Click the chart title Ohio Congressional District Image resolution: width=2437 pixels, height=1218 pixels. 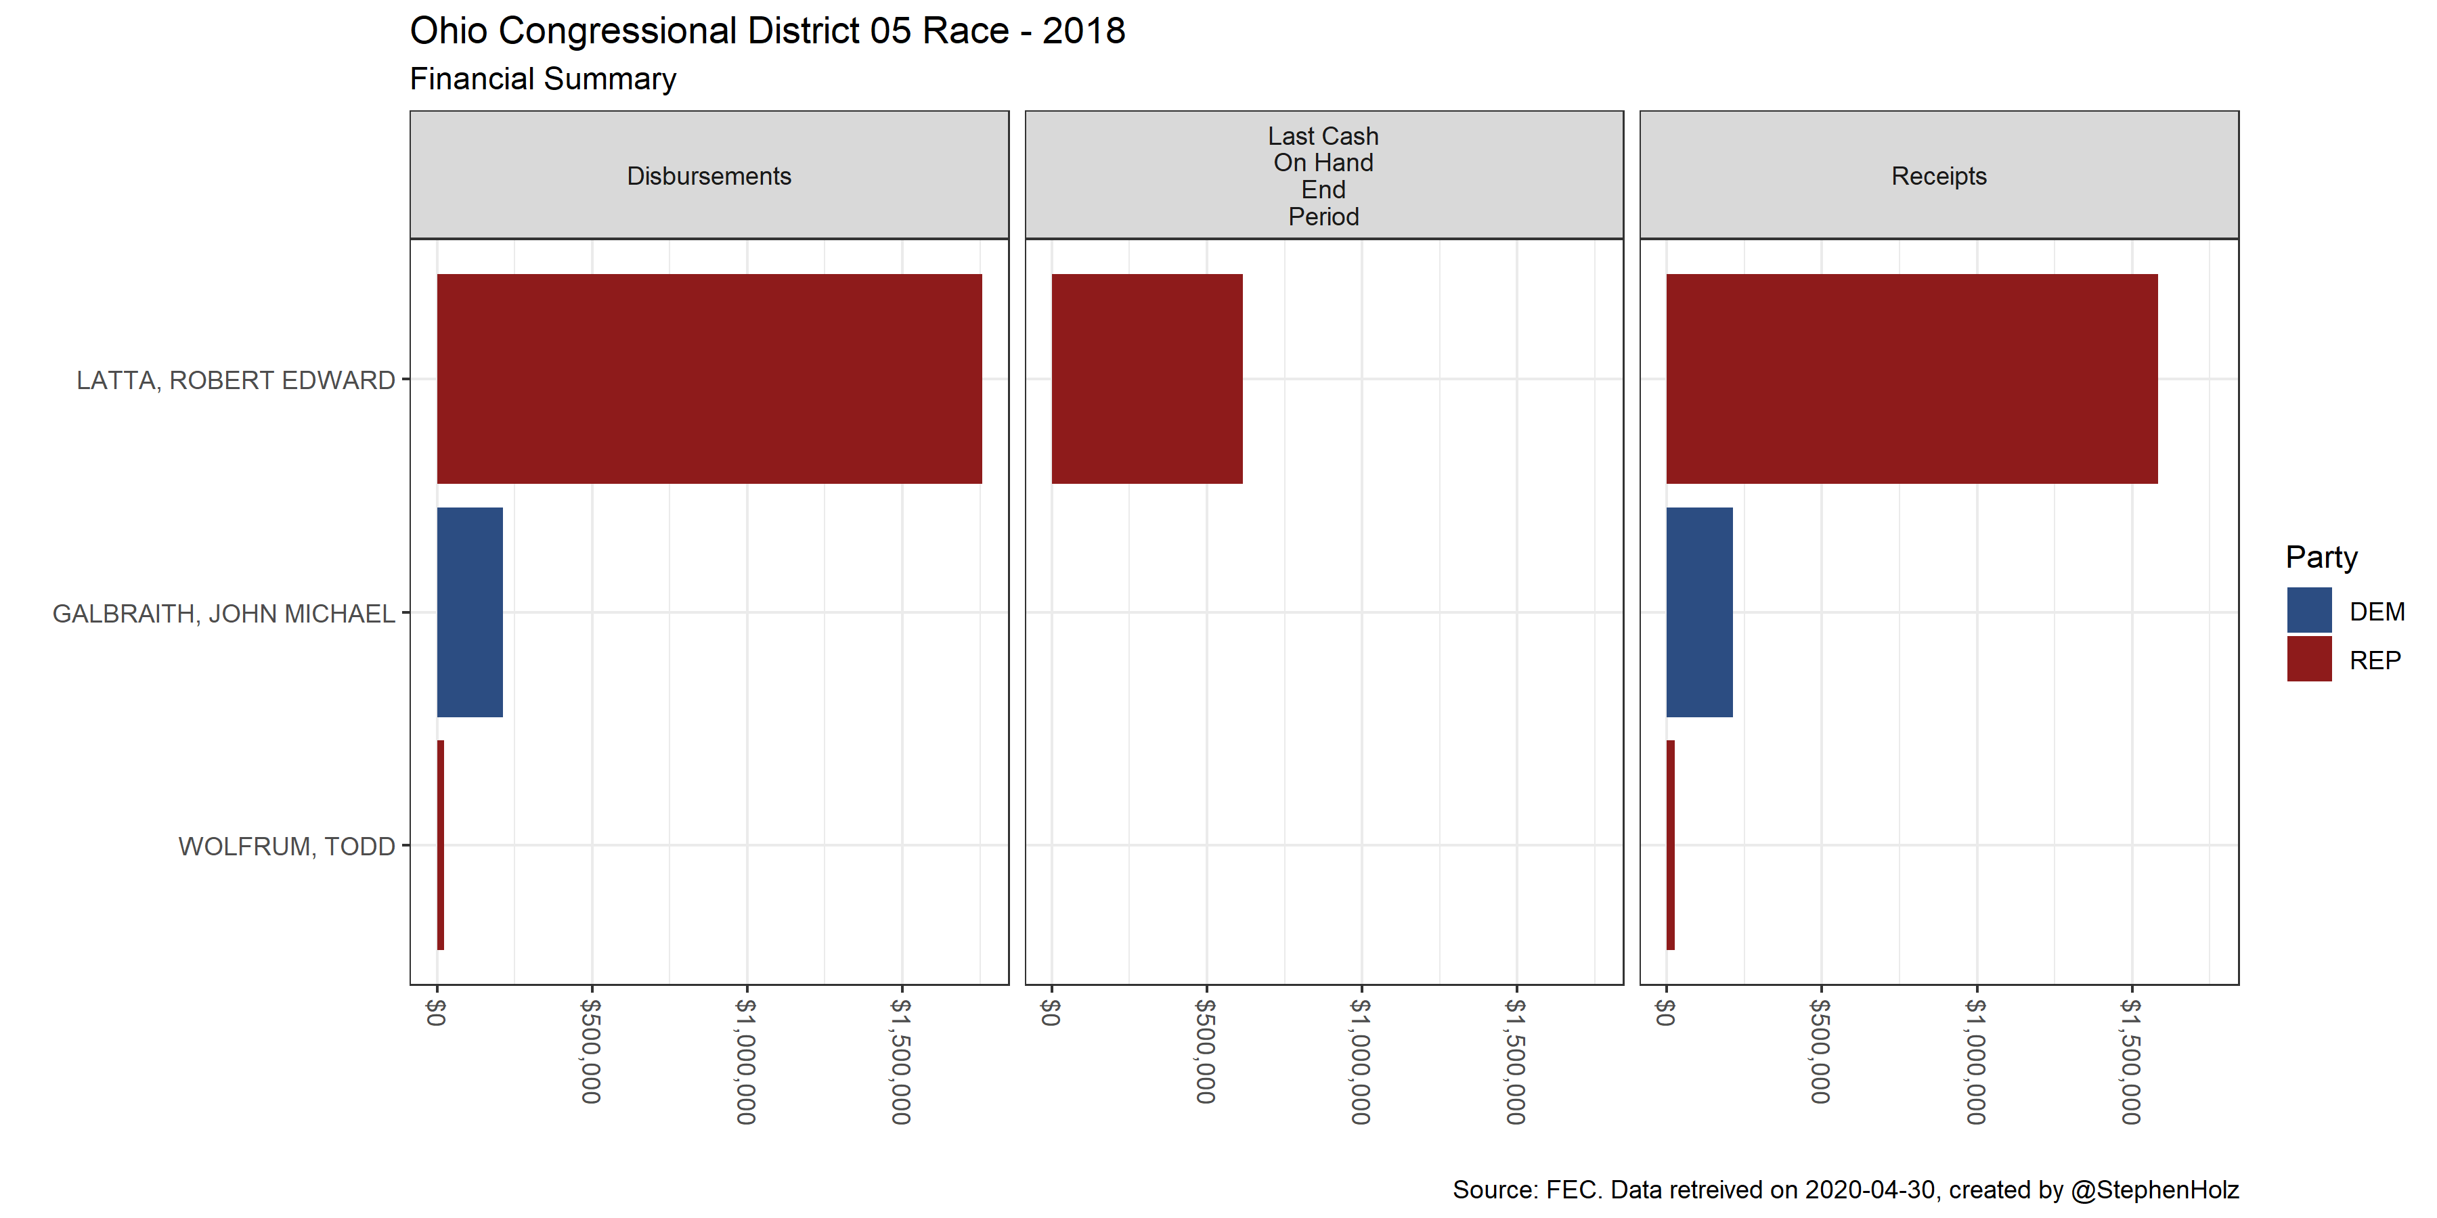click(766, 31)
